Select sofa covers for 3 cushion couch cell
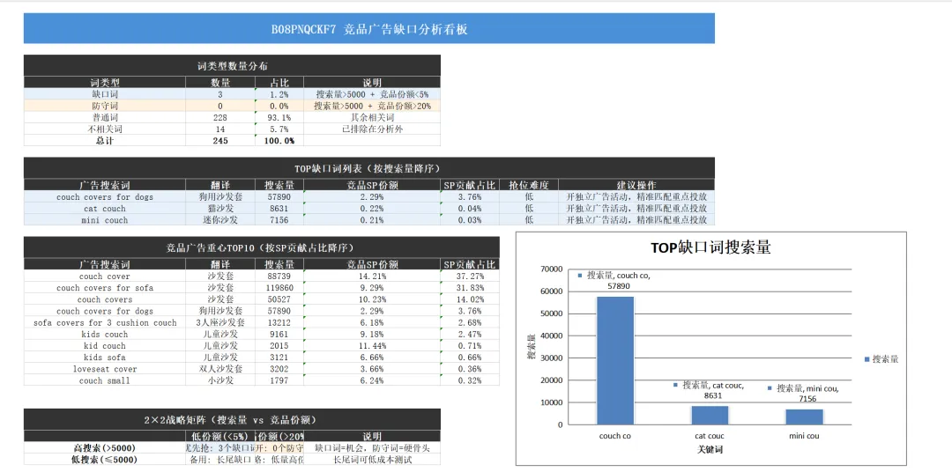This screenshot has height=472, width=952. (104, 322)
